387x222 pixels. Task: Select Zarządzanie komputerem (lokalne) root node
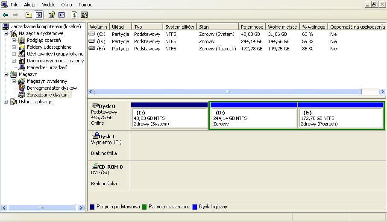pos(46,26)
